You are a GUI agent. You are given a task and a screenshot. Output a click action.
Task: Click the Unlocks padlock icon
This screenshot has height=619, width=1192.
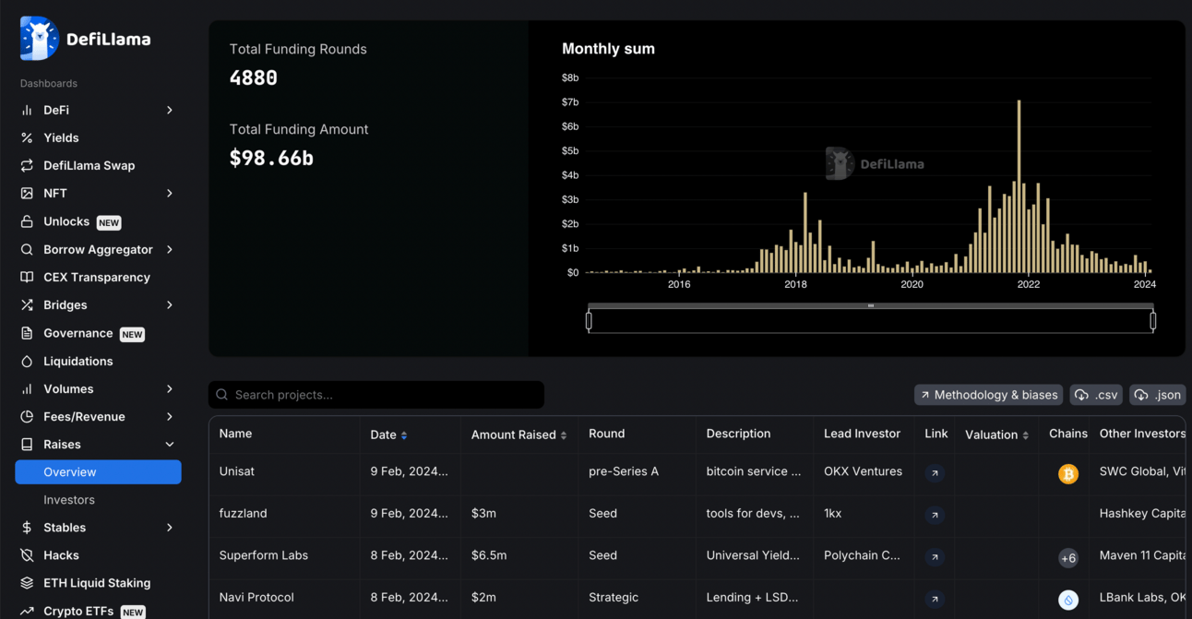[x=27, y=222]
